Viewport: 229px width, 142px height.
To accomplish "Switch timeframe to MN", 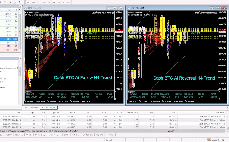I will click(69, 2).
